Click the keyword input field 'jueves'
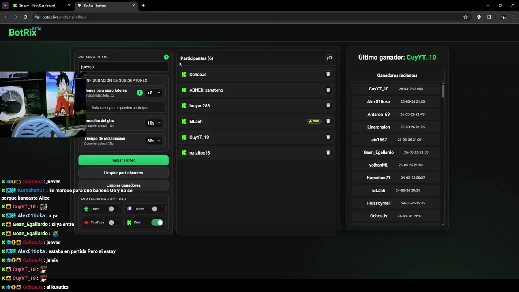 click(x=123, y=67)
